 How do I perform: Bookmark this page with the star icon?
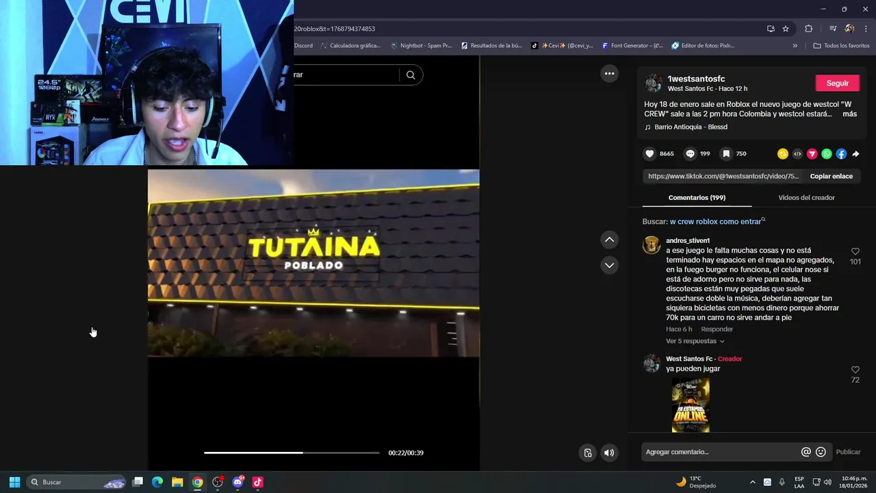(786, 29)
